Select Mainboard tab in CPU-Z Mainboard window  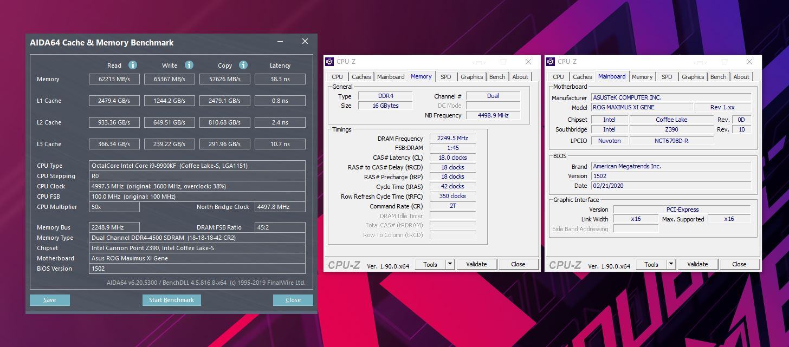pos(612,76)
